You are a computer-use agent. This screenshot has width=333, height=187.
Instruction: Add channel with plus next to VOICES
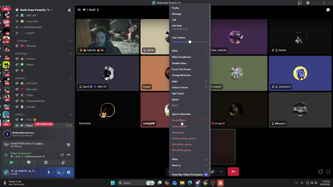71,115
